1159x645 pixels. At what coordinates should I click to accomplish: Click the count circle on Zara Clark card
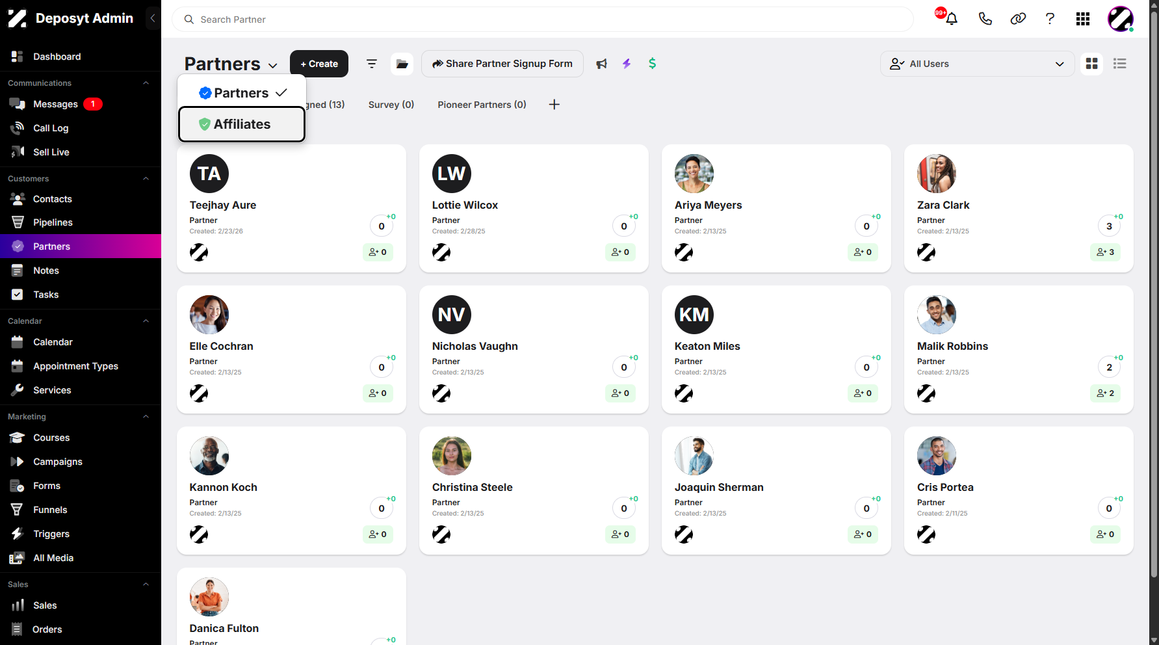1109,226
